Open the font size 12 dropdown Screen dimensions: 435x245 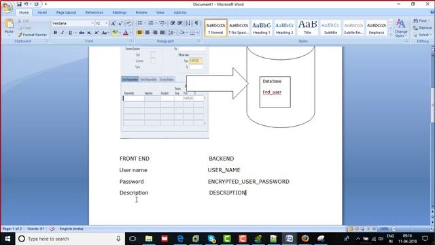pyautogui.click(x=106, y=23)
